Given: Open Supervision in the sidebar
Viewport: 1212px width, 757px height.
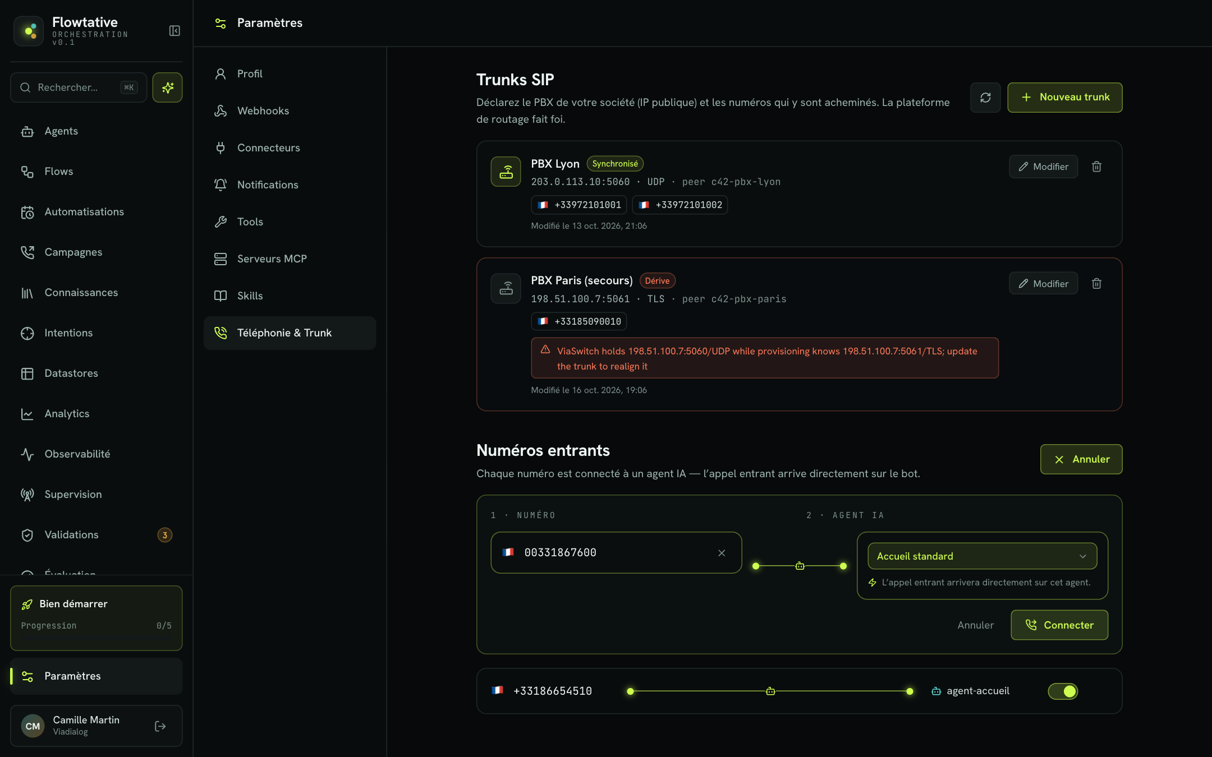Looking at the screenshot, I should 97,495.
